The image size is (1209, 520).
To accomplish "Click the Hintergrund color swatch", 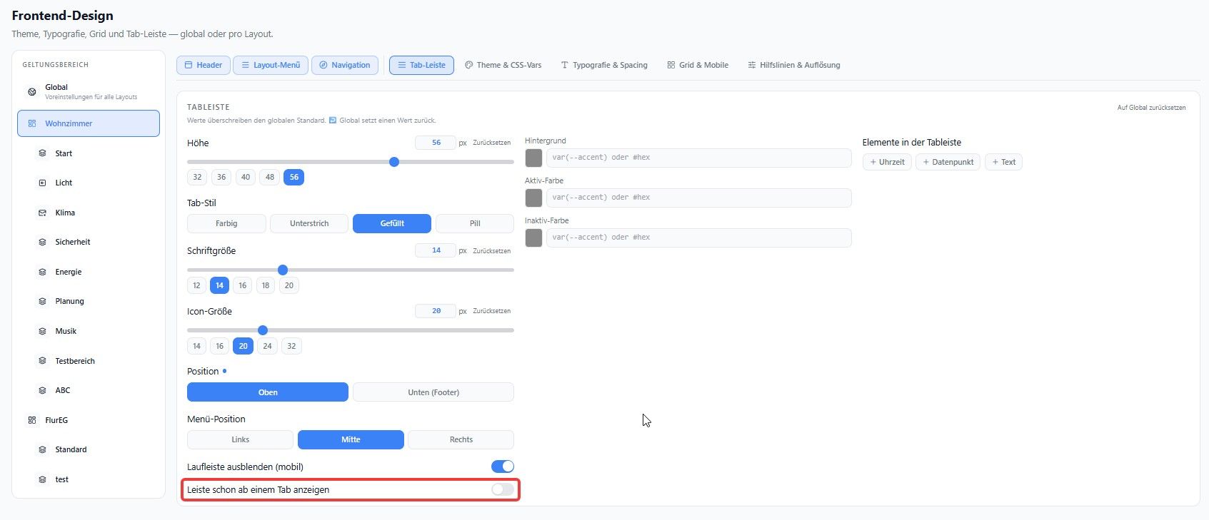I will tap(533, 158).
